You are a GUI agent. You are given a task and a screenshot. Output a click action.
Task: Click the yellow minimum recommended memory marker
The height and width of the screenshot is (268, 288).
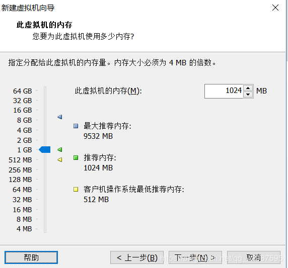click(60, 159)
